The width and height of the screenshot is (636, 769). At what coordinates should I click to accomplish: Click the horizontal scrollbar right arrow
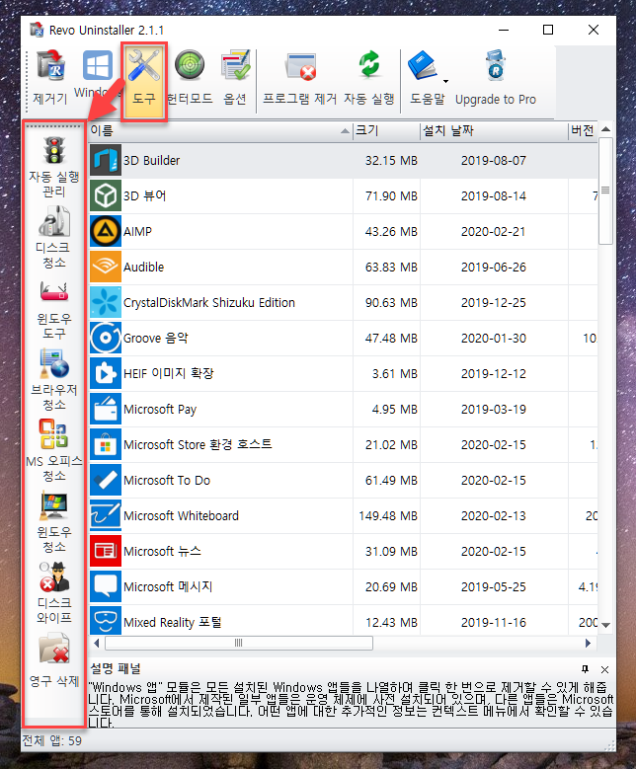pos(589,643)
